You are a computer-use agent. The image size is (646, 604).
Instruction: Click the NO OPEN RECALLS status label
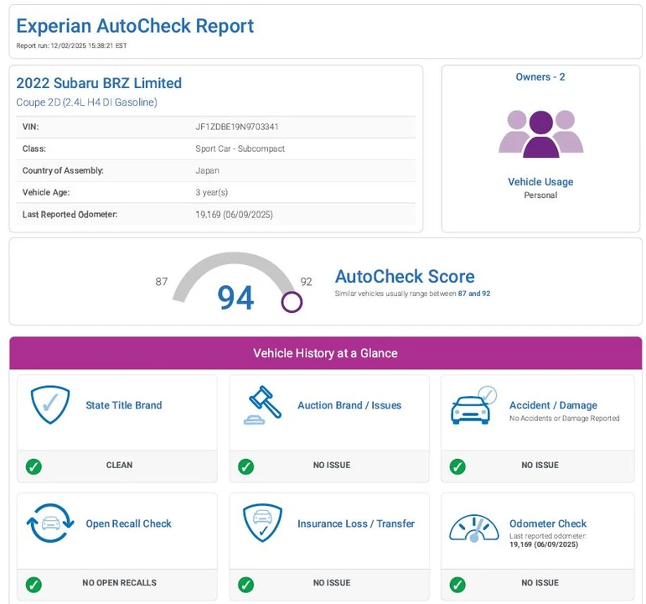[x=120, y=582]
